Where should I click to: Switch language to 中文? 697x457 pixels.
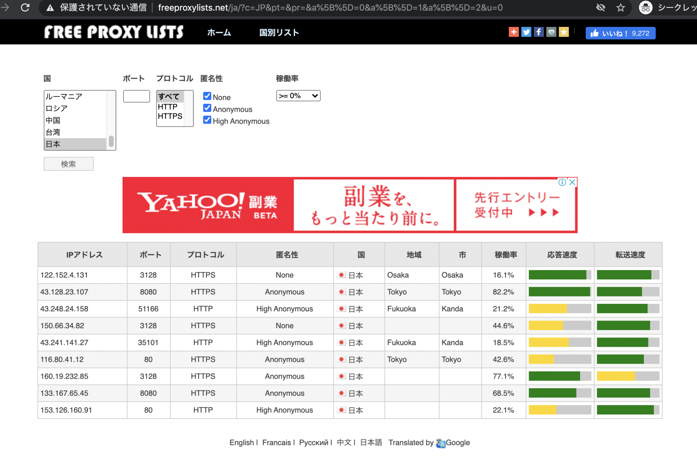click(x=344, y=443)
